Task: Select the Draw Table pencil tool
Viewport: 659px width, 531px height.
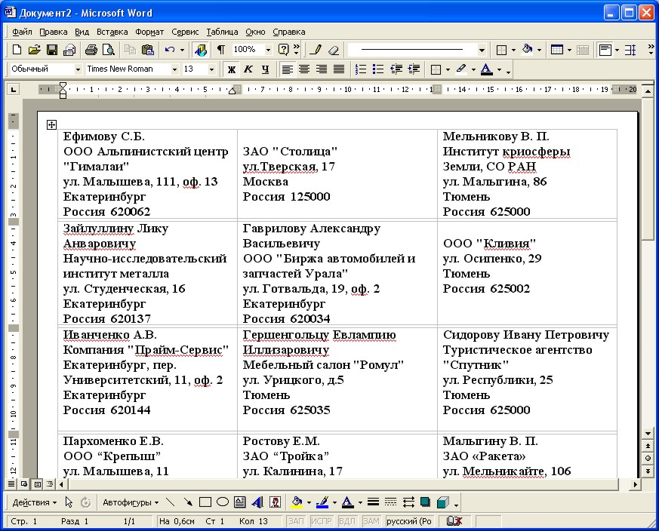Action: coord(316,50)
